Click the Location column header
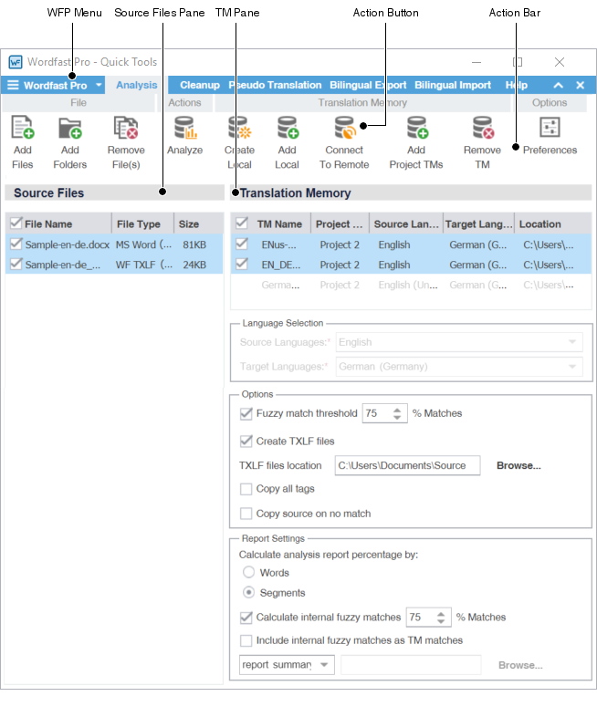 point(553,223)
